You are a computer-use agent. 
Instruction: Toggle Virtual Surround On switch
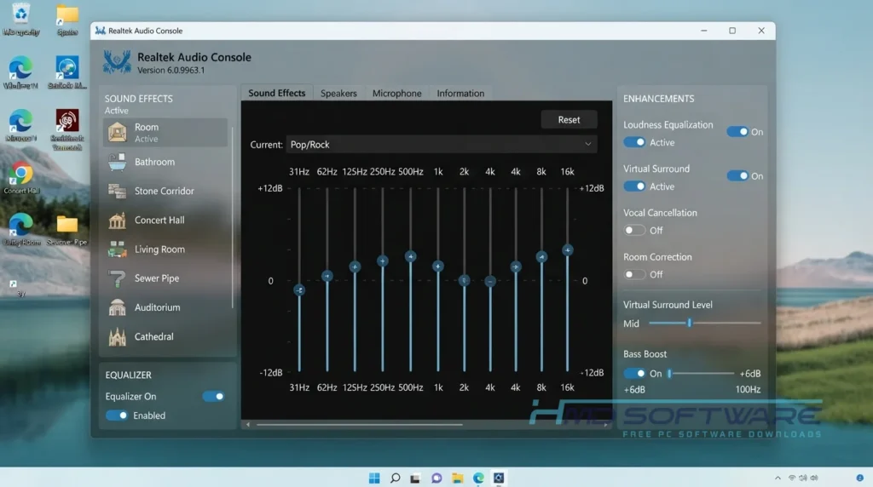pyautogui.click(x=737, y=175)
